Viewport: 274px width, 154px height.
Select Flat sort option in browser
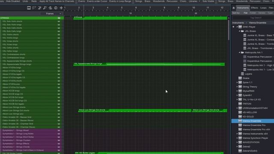245,13
